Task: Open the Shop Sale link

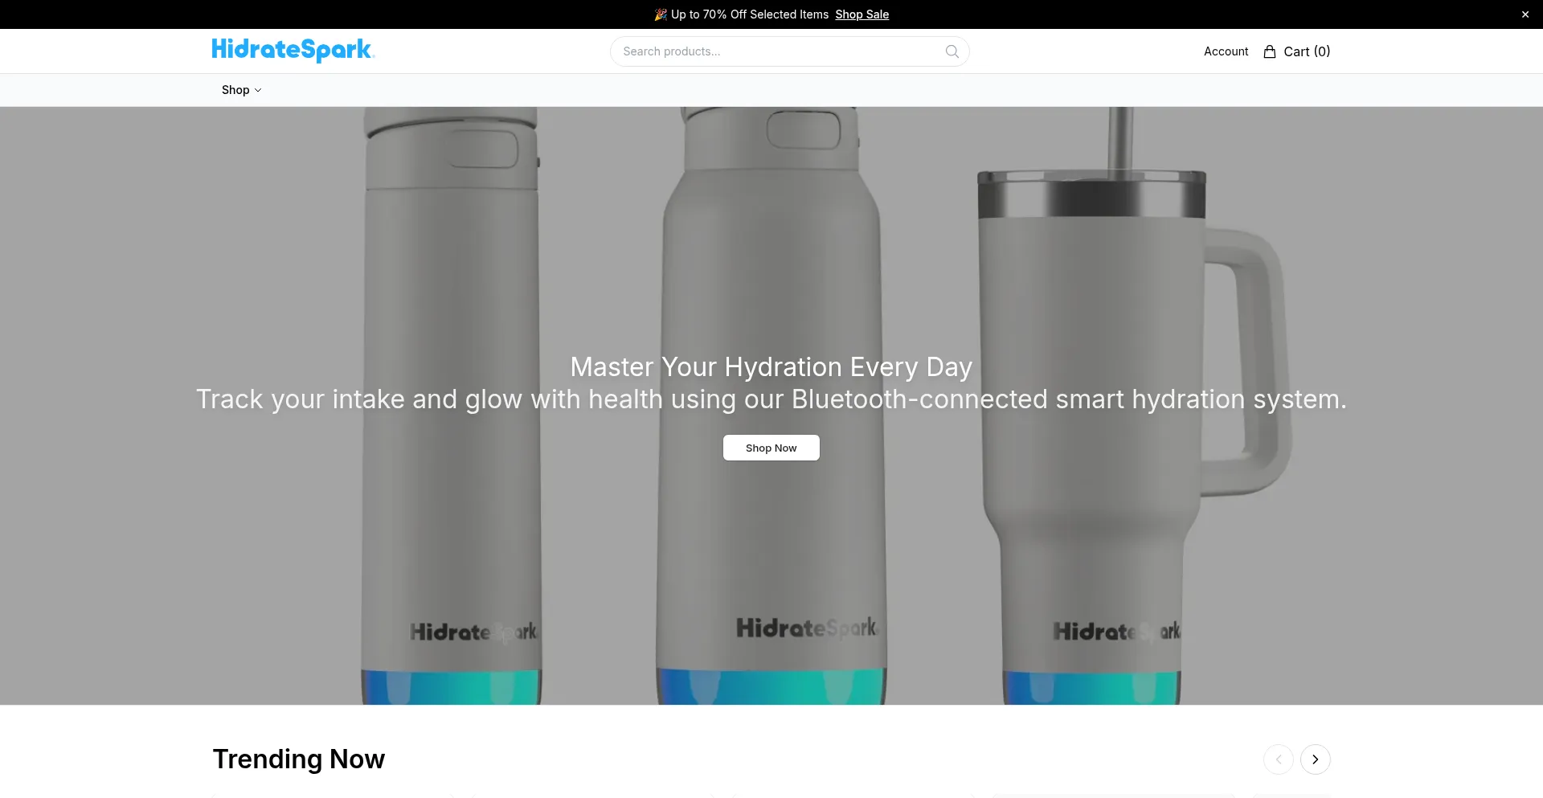Action: point(862,14)
